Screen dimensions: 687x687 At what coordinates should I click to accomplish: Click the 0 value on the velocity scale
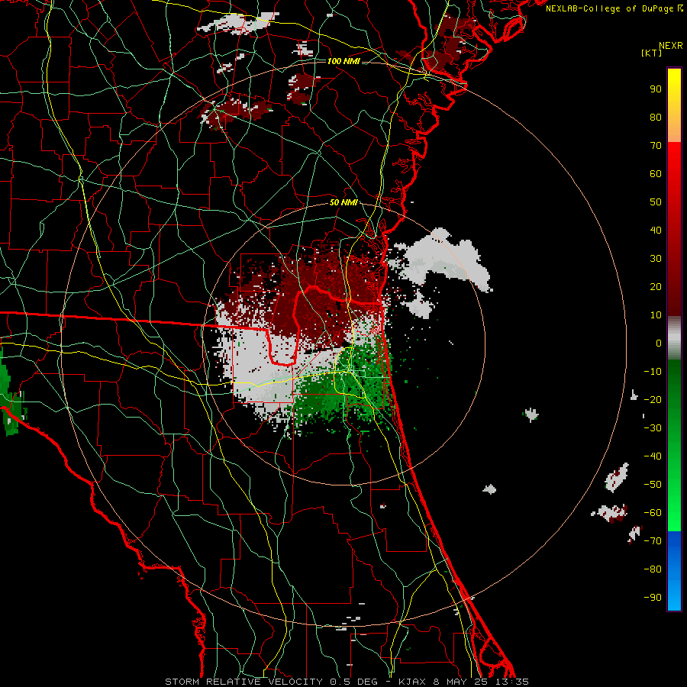click(x=659, y=343)
